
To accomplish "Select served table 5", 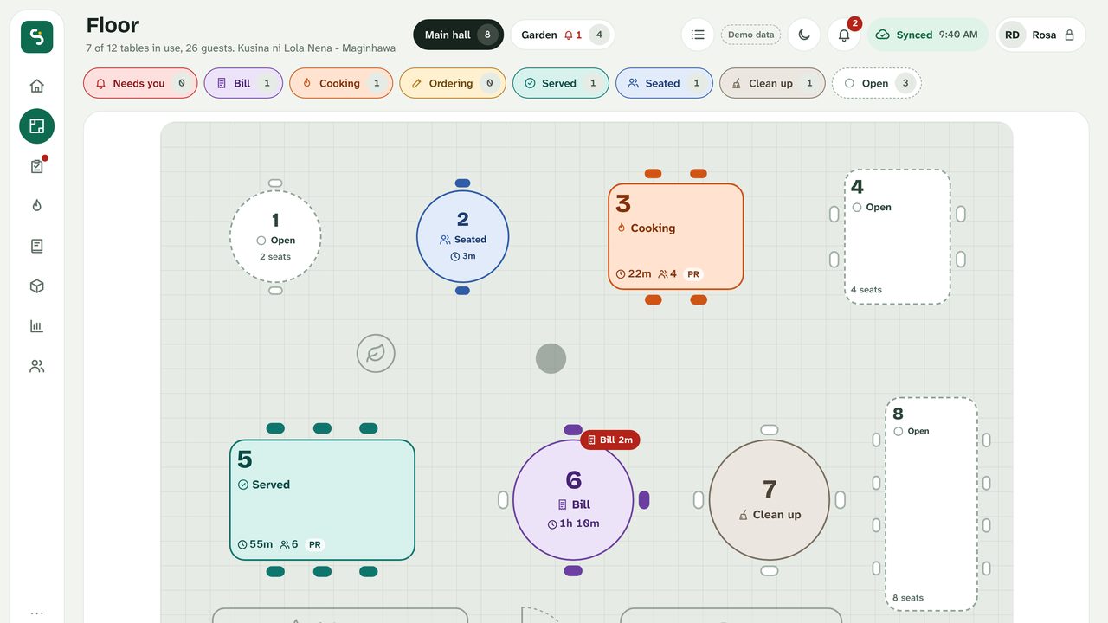I will (x=322, y=500).
